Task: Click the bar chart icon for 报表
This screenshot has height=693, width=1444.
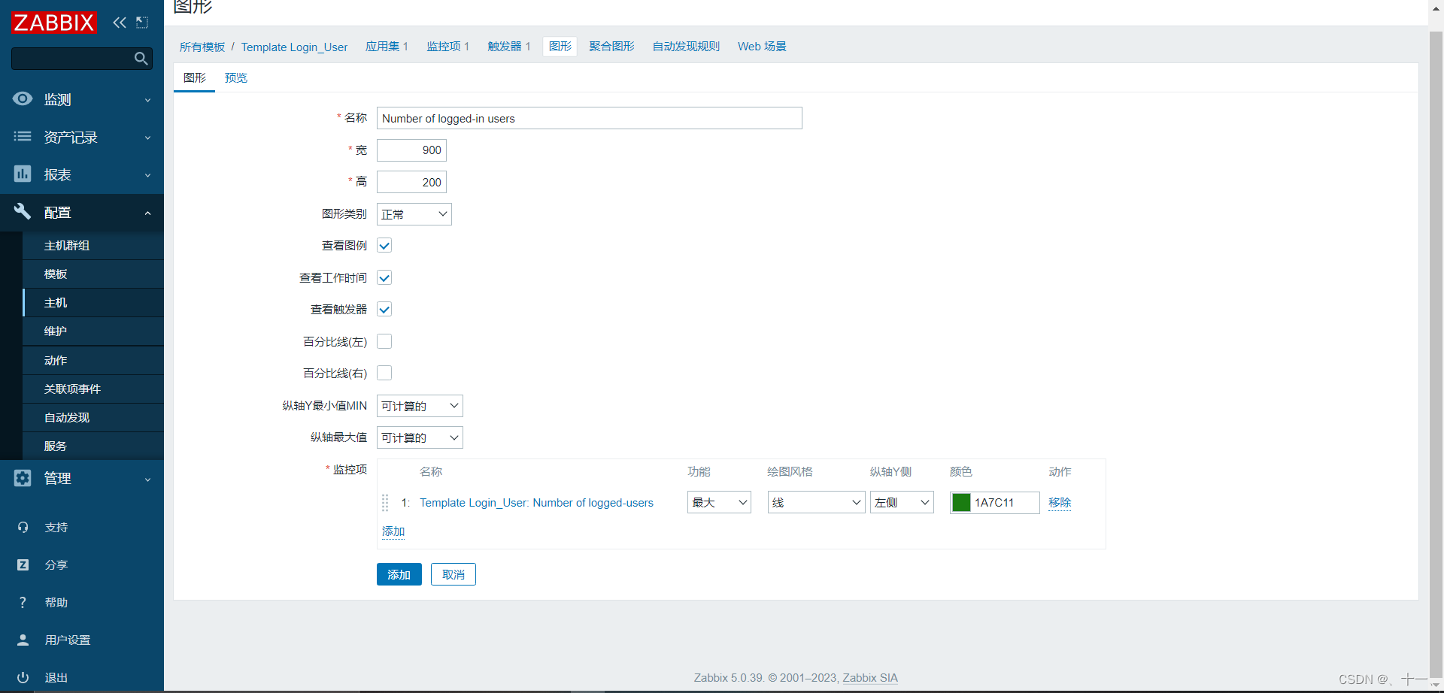Action: point(23,174)
